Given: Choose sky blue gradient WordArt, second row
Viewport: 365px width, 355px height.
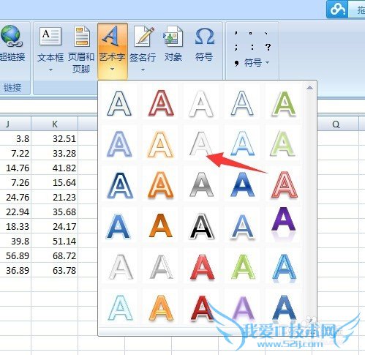Looking at the screenshot, I should click(243, 143).
